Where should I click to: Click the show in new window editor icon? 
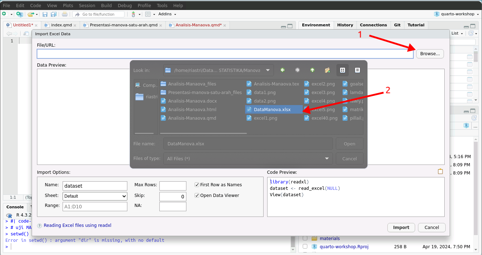tap(26, 33)
